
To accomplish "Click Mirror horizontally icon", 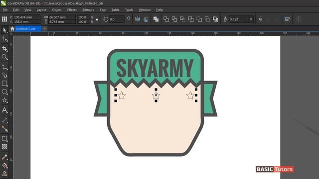I will pos(138,19).
